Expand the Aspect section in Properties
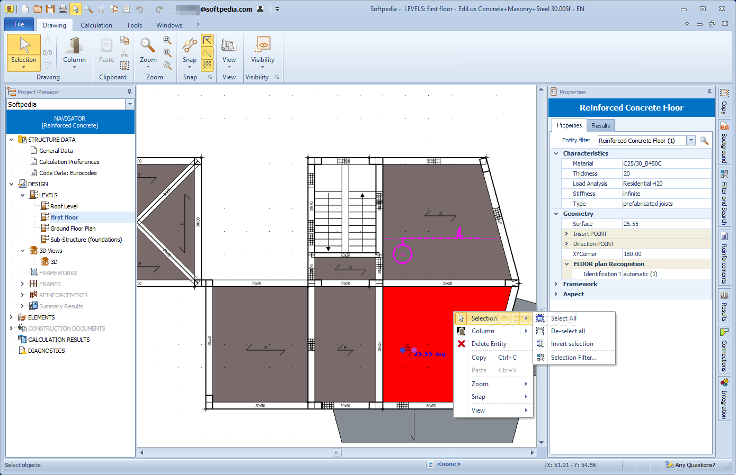Viewport: 736px width, 475px height. pyautogui.click(x=556, y=294)
